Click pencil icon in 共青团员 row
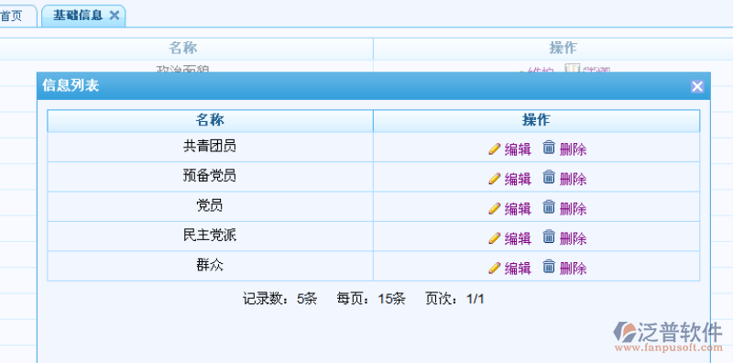The width and height of the screenshot is (733, 363). tap(495, 149)
